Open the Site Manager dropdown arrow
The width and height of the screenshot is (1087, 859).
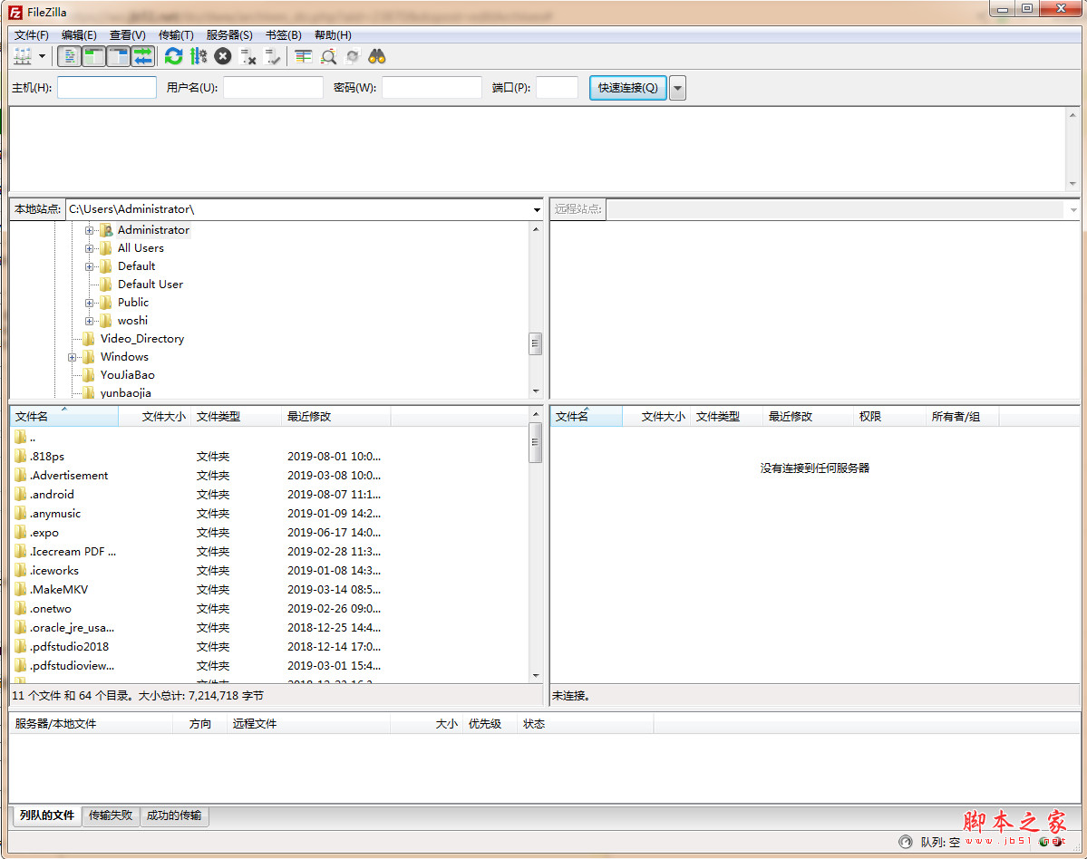pos(43,57)
